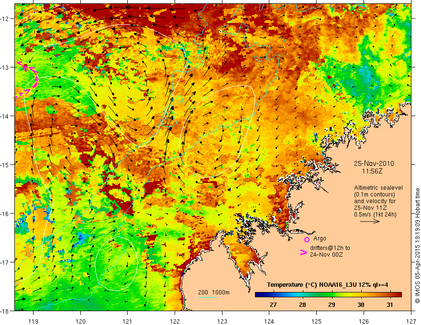Click the 'drifters@12h to' legend label

point(330,248)
